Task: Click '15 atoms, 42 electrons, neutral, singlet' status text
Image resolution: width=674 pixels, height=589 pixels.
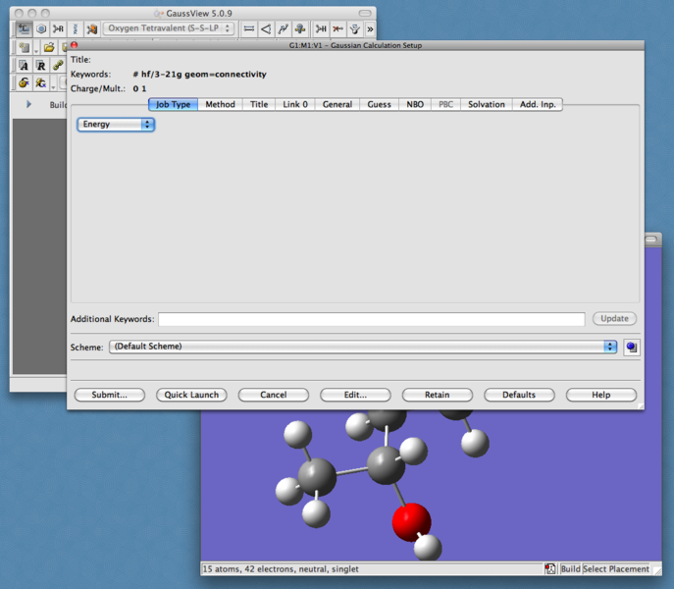Action: point(281,568)
